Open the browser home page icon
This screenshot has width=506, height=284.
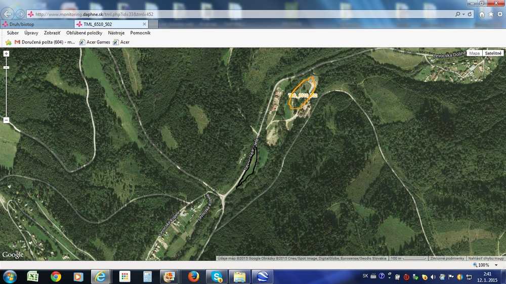coord(482,14)
